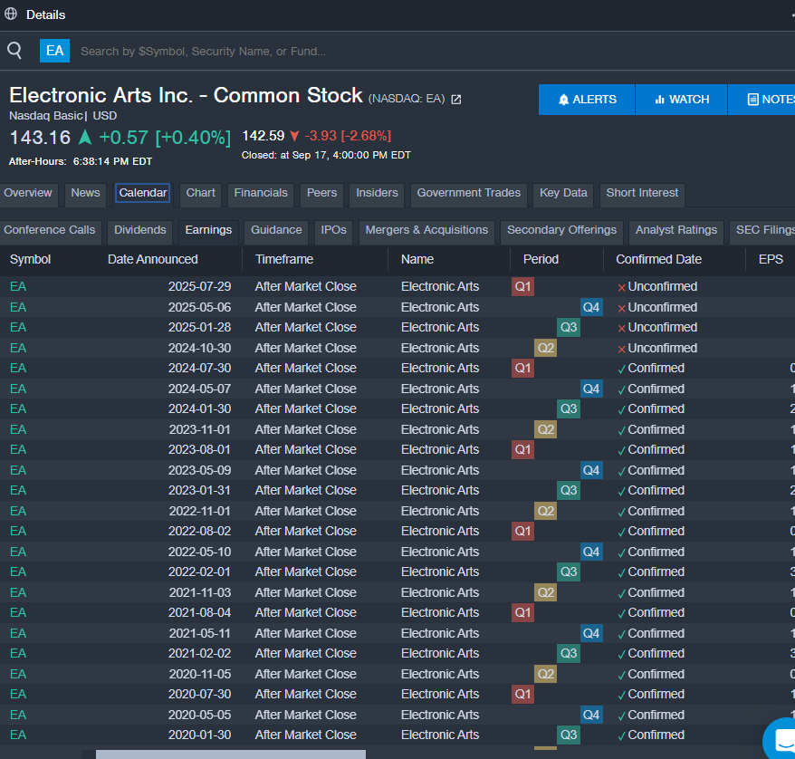Sort by the Date Announced column header
Viewport: 795px width, 759px height.
(x=153, y=260)
